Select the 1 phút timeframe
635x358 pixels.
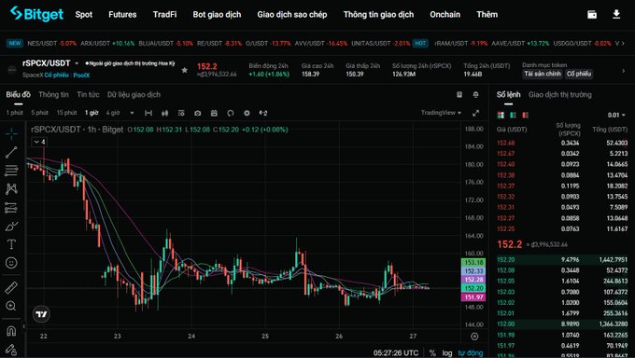(15, 113)
